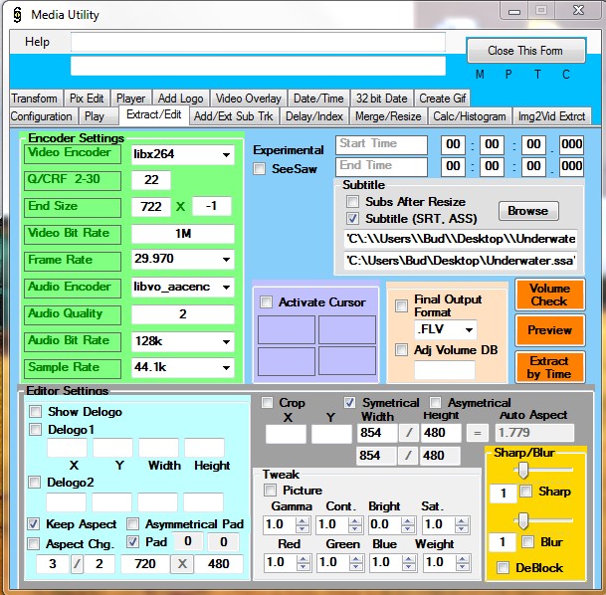Tick the Crop checkbox
Viewport: 606px width, 595px height.
[x=267, y=403]
